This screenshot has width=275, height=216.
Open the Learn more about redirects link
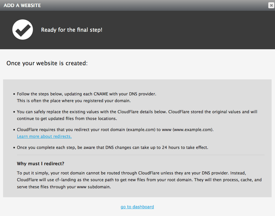pos(44,136)
